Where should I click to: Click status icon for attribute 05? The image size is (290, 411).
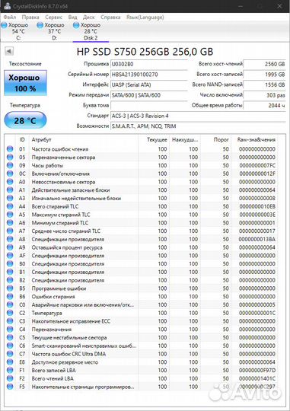[x=10, y=157]
